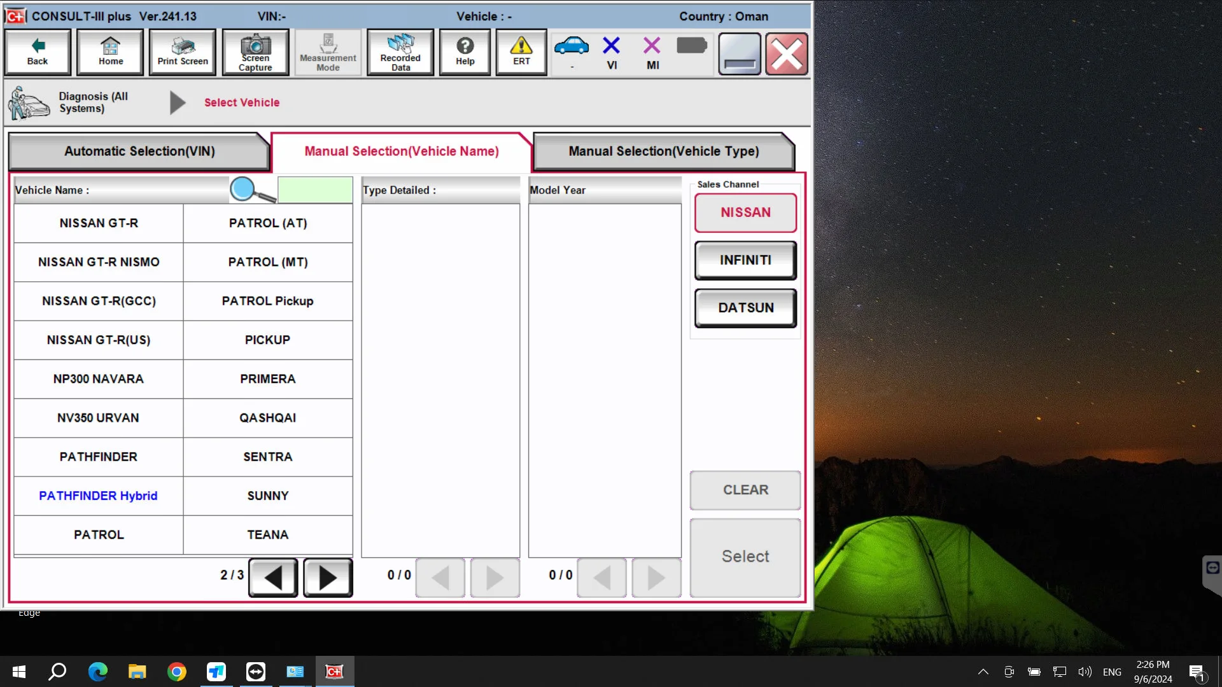Screen dimensions: 1222x687
Task: Go to Home screen
Action: click(111, 53)
